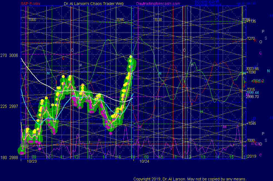Click the "-T000" level label above XTIDE
This screenshot has width=273, height=181.
click(x=251, y=140)
